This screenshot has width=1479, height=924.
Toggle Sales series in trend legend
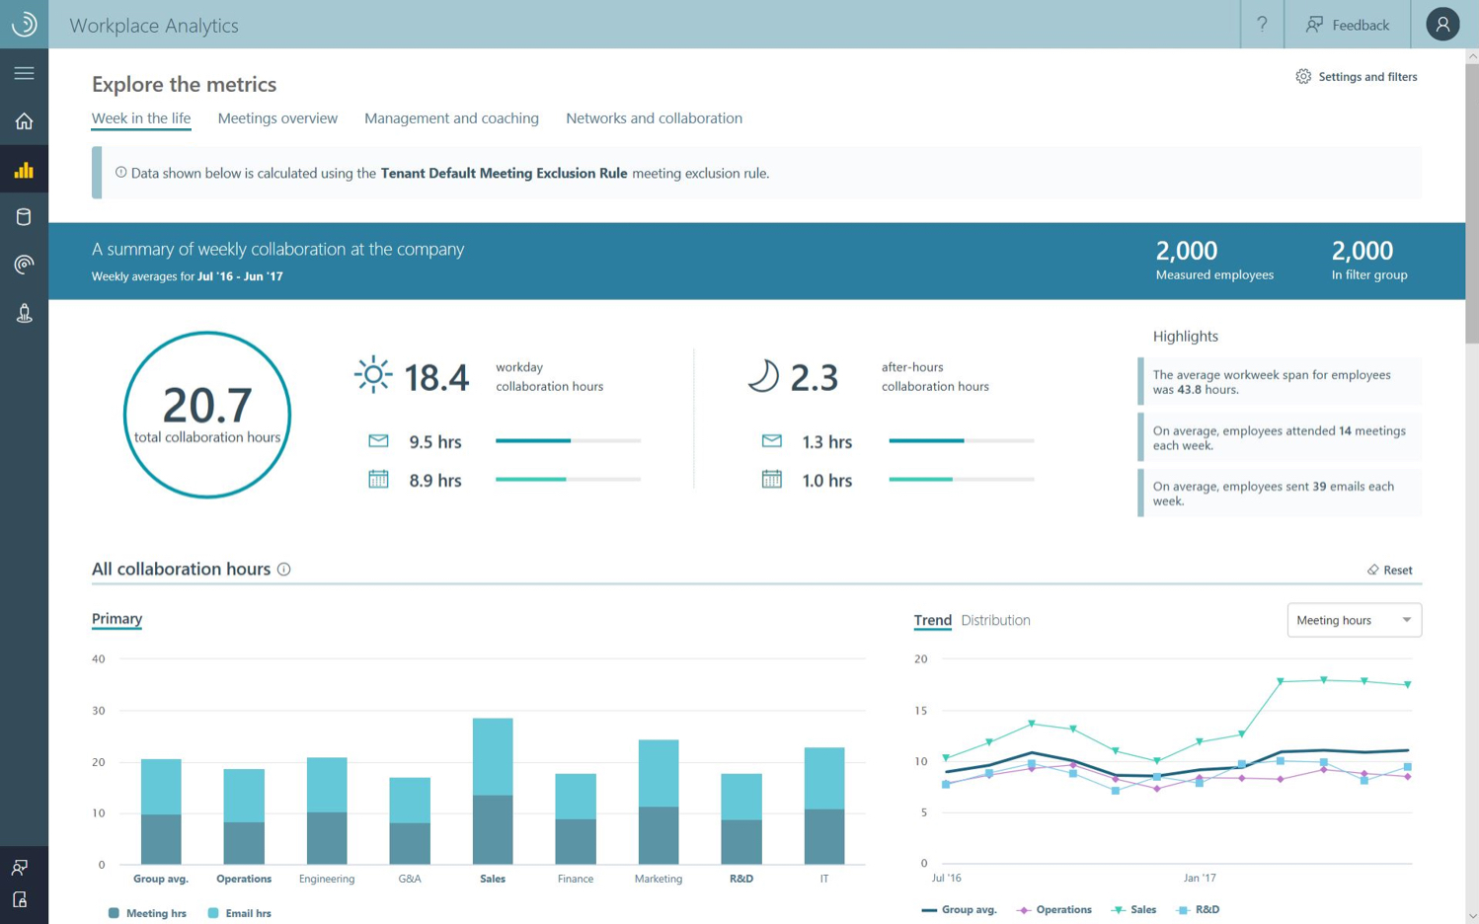1133,909
